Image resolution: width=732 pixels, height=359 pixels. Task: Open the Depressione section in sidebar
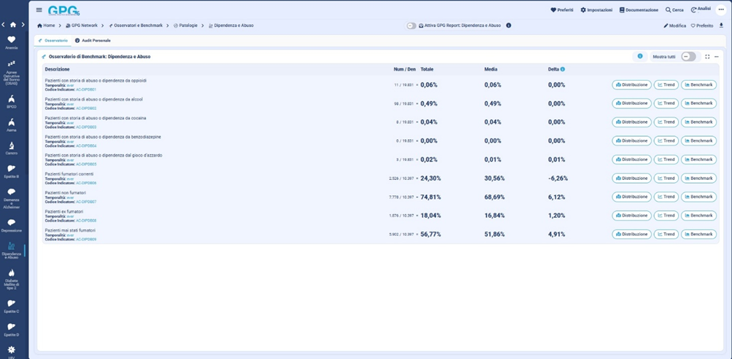tap(12, 224)
